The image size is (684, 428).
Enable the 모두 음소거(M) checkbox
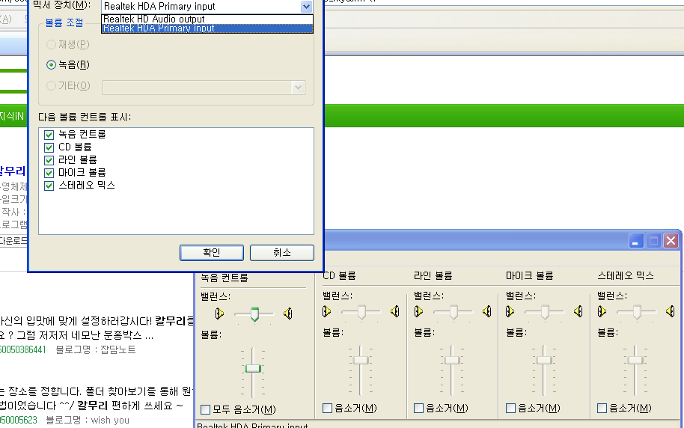click(206, 409)
